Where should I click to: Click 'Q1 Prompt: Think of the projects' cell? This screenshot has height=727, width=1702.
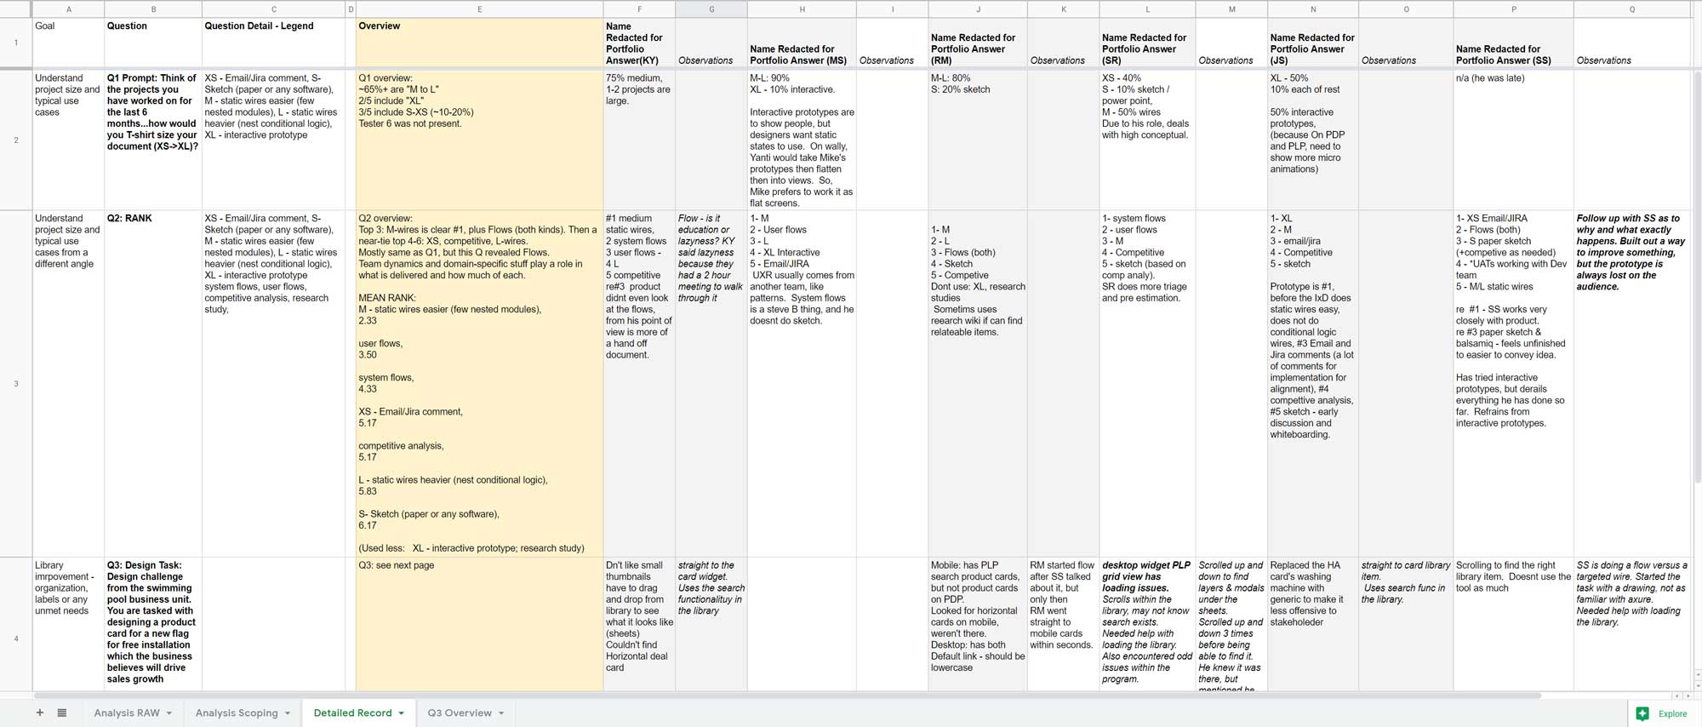(x=153, y=140)
